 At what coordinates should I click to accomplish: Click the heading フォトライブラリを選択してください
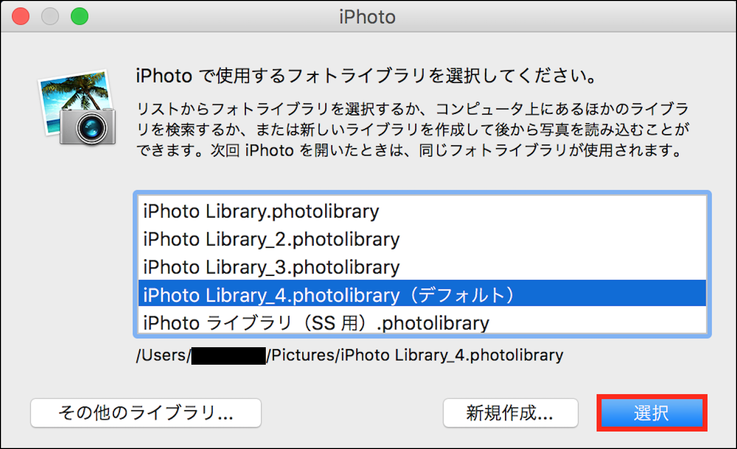click(367, 76)
